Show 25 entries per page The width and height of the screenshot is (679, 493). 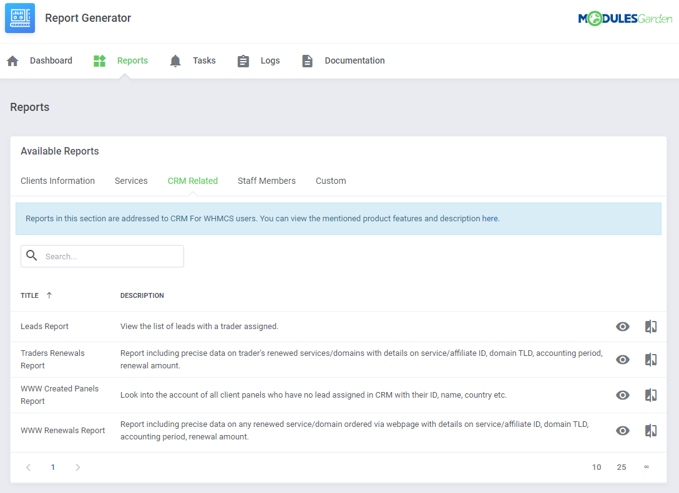[622, 467]
